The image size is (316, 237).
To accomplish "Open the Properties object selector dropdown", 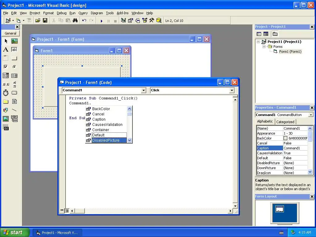I will [x=311, y=115].
